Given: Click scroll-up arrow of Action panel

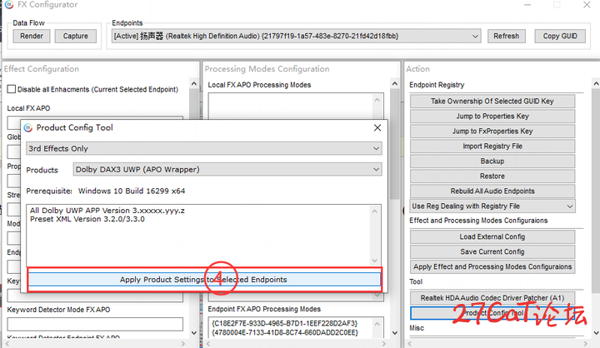Looking at the screenshot, I should coord(596,83).
